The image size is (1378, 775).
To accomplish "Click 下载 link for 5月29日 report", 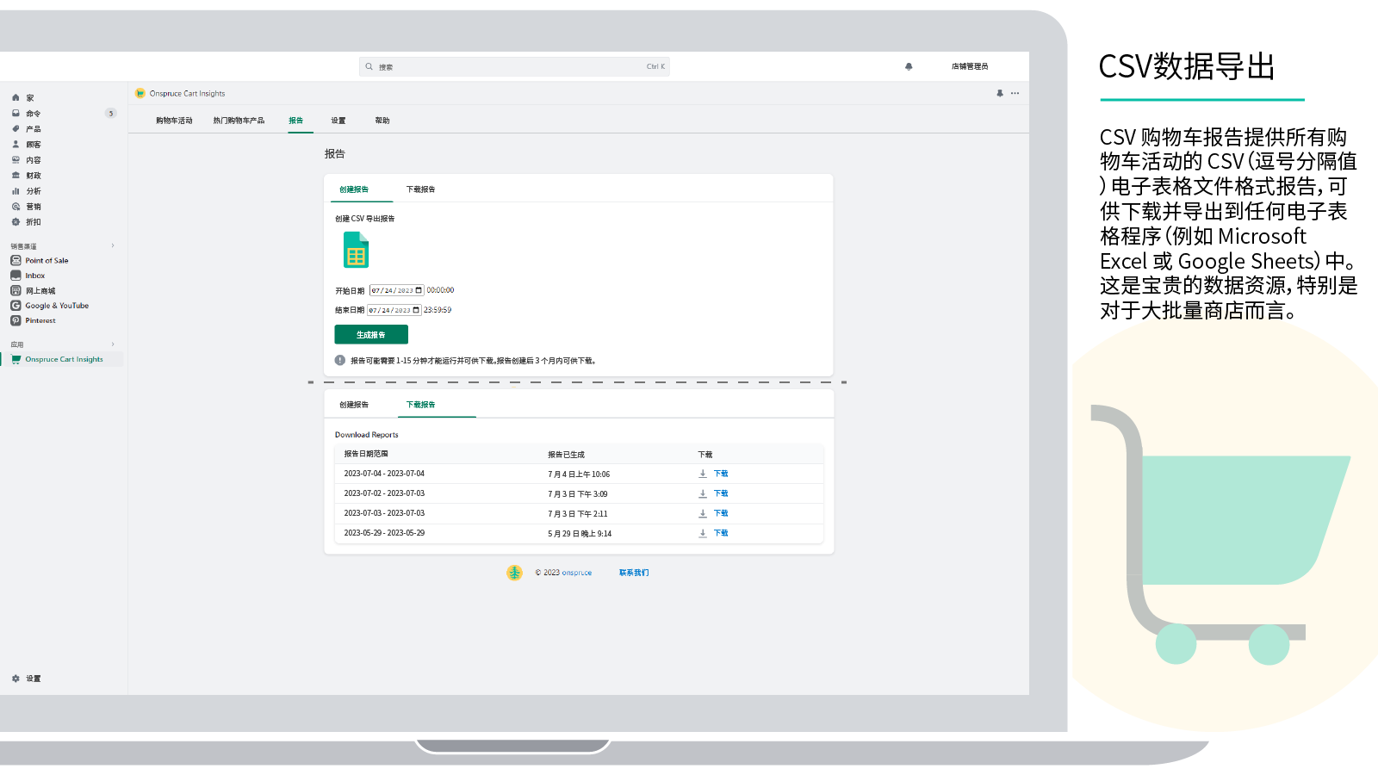I will pos(721,533).
